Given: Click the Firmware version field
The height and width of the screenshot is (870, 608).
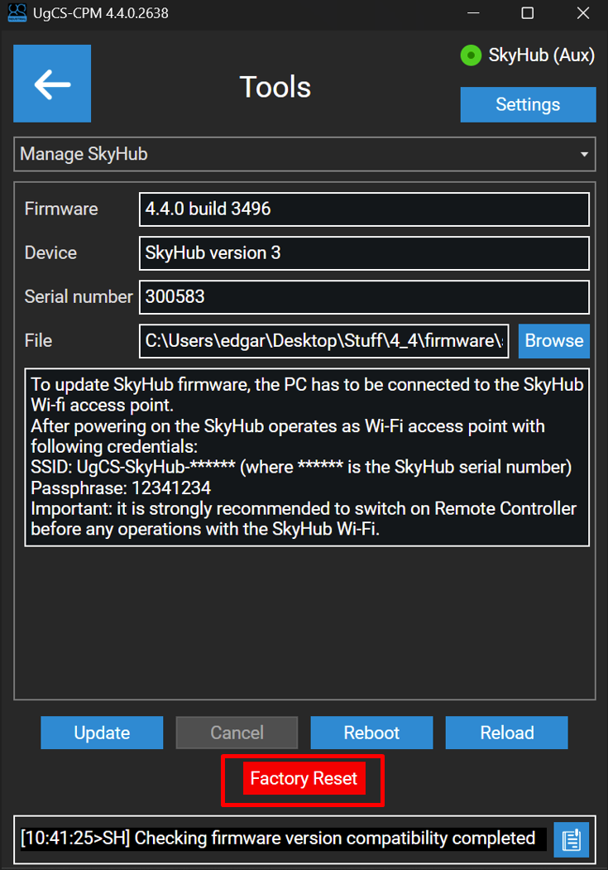Looking at the screenshot, I should point(364,209).
